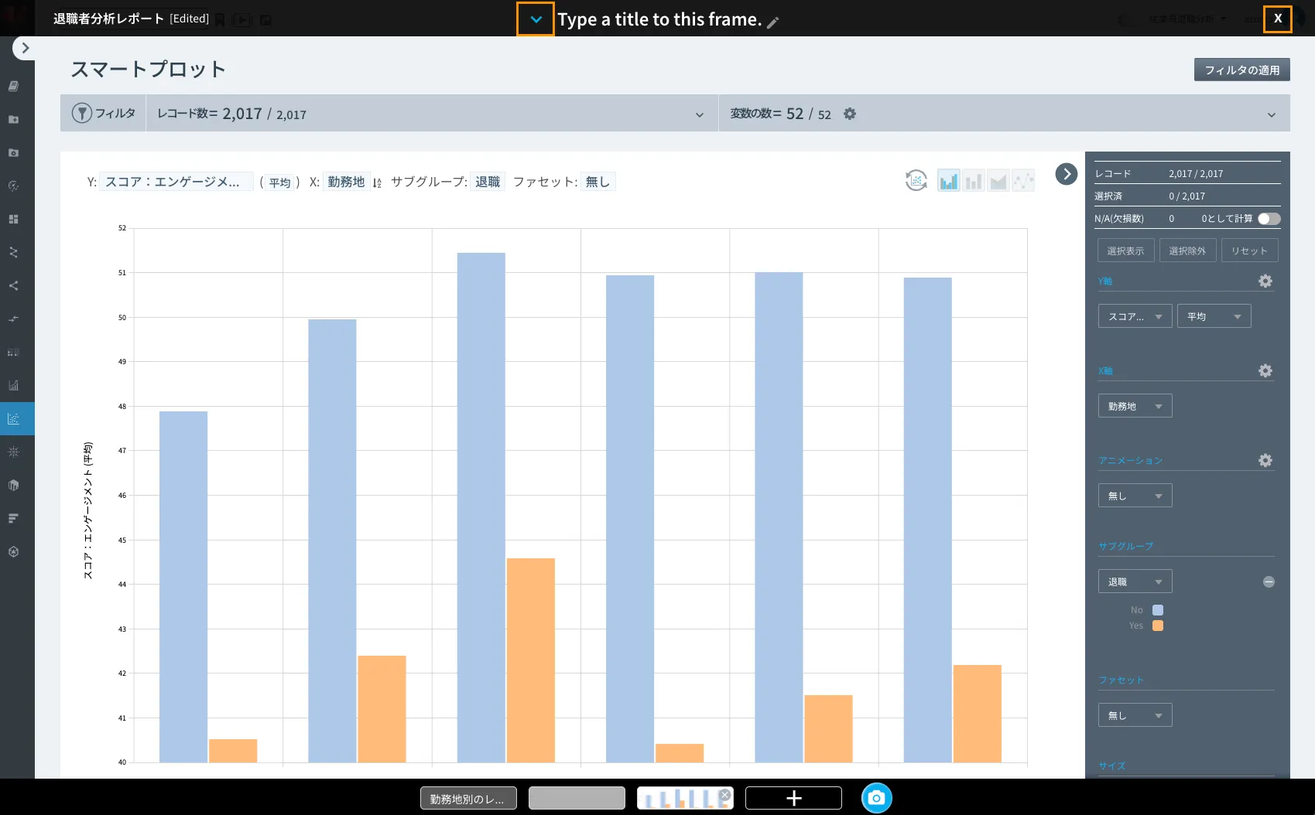
Task: Remove the 退職 subgroup with minus icon
Action: click(1269, 581)
